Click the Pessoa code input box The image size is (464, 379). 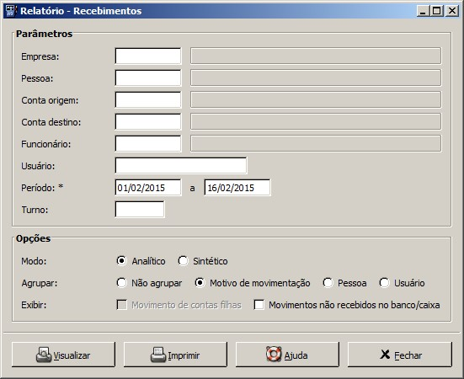[148, 77]
